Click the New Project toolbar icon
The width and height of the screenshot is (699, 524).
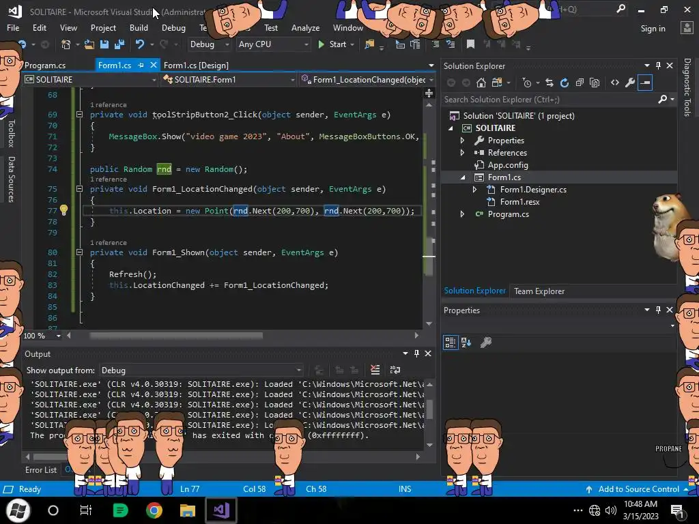(66, 44)
